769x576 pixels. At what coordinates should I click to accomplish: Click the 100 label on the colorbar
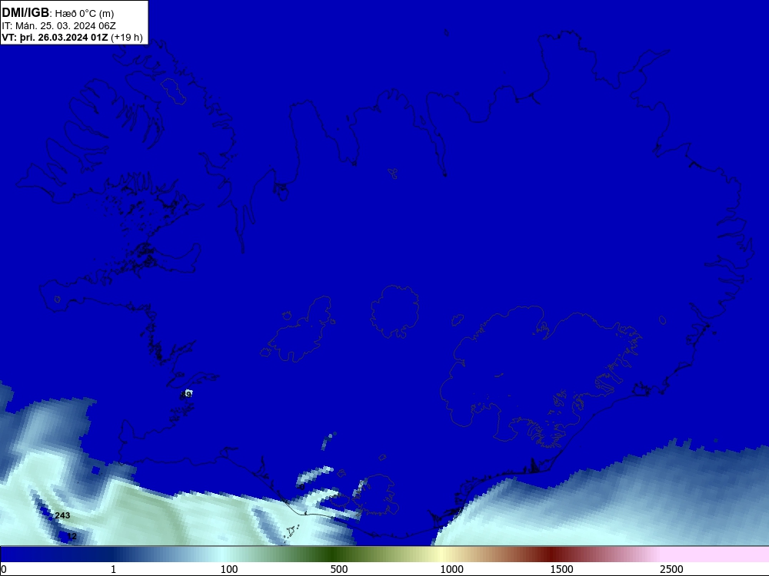(229, 569)
